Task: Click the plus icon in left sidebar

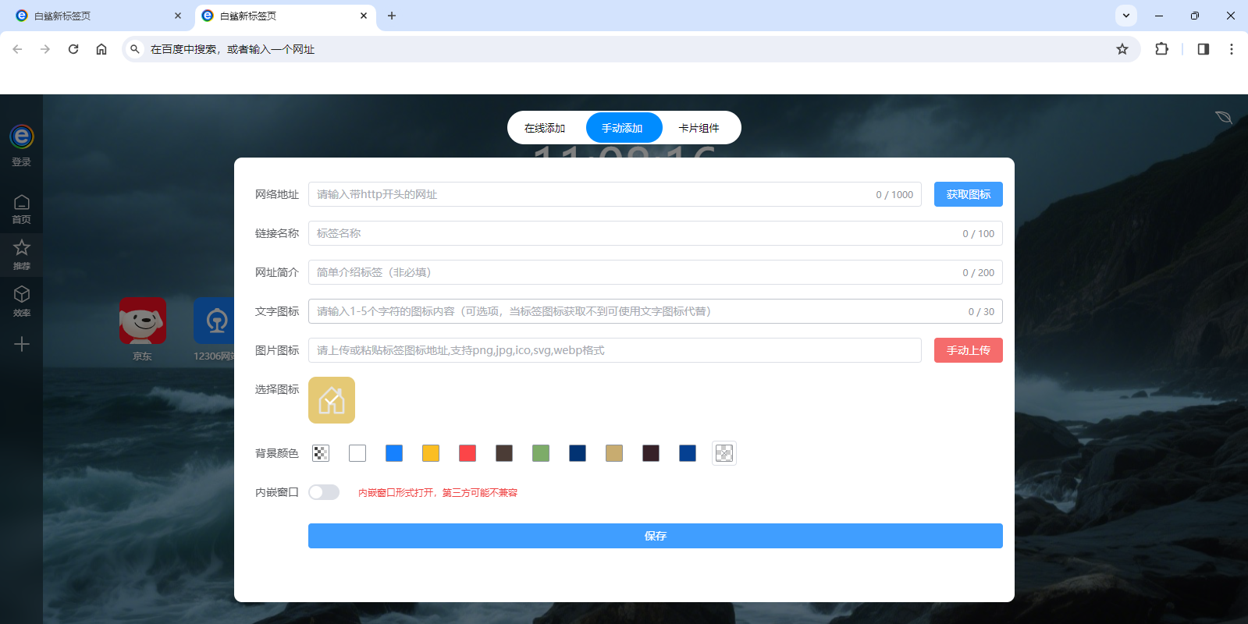Action: point(22,344)
